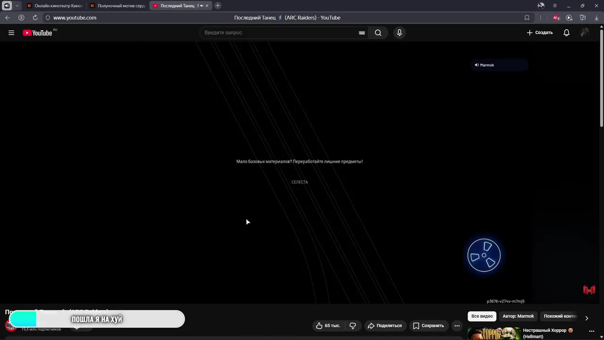
Task: Expand the tab list dropdown arrow
Action: (17, 6)
